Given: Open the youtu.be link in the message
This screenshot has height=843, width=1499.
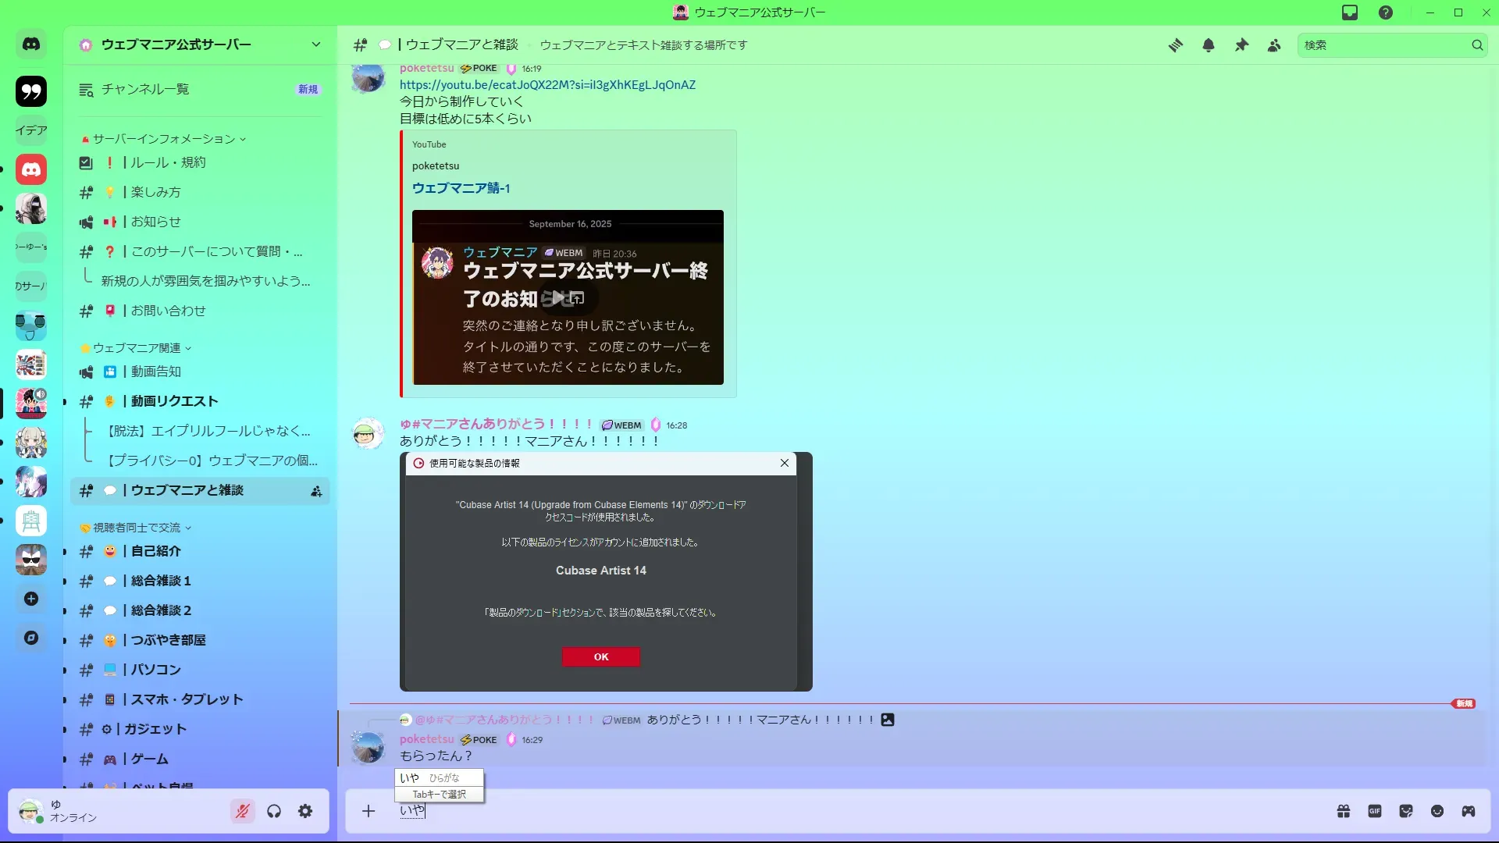Looking at the screenshot, I should point(547,85).
